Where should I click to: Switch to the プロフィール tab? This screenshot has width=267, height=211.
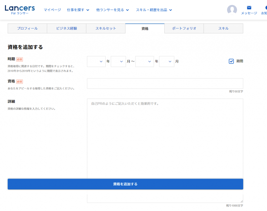[x=27, y=29]
